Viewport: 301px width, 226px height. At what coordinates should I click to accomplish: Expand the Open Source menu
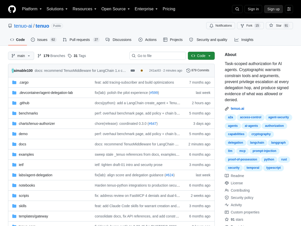116,9
